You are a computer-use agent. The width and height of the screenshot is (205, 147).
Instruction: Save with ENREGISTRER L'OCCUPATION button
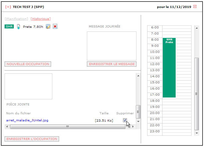click(x=32, y=139)
